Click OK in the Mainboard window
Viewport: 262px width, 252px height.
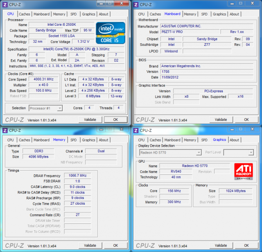tap(246, 120)
